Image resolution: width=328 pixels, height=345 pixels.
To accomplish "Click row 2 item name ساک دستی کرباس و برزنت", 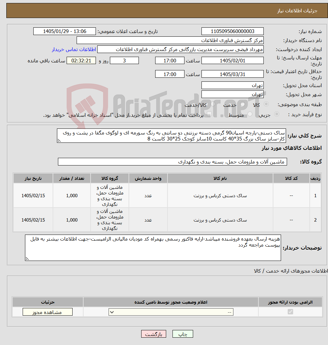I will click(x=220, y=220).
